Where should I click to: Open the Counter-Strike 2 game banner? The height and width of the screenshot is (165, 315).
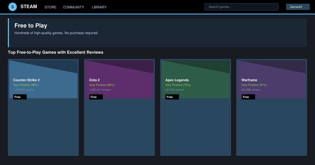point(43,79)
